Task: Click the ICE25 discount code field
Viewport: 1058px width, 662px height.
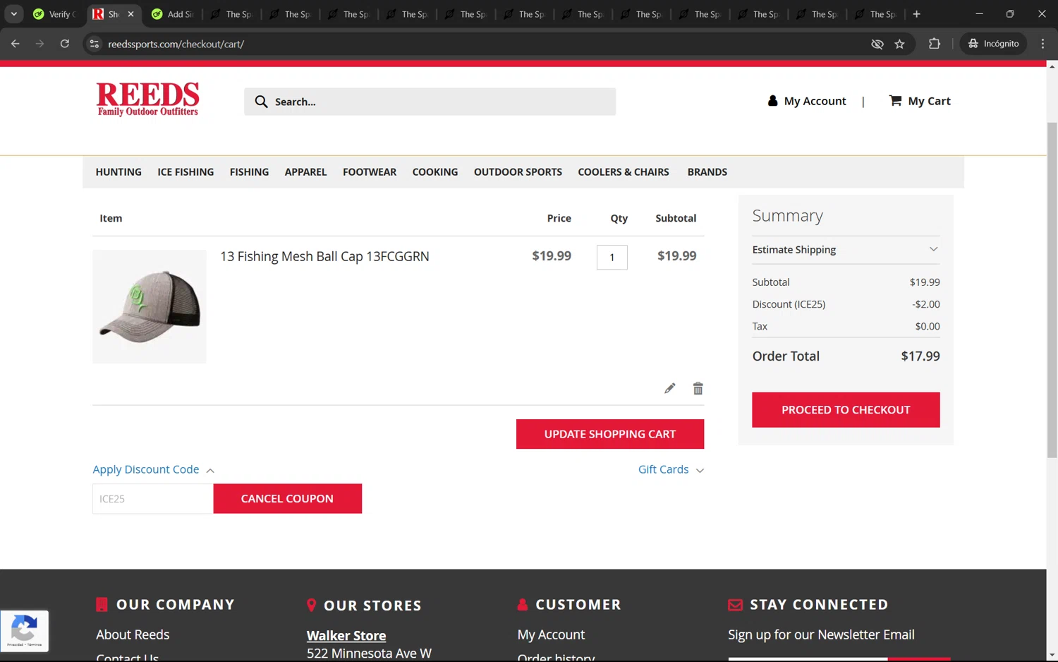Action: click(x=152, y=498)
